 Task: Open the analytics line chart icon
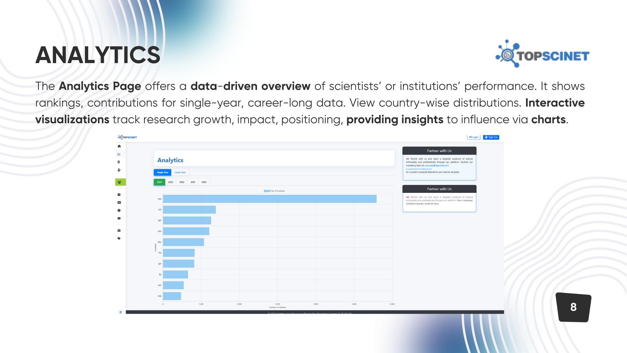[x=119, y=154]
